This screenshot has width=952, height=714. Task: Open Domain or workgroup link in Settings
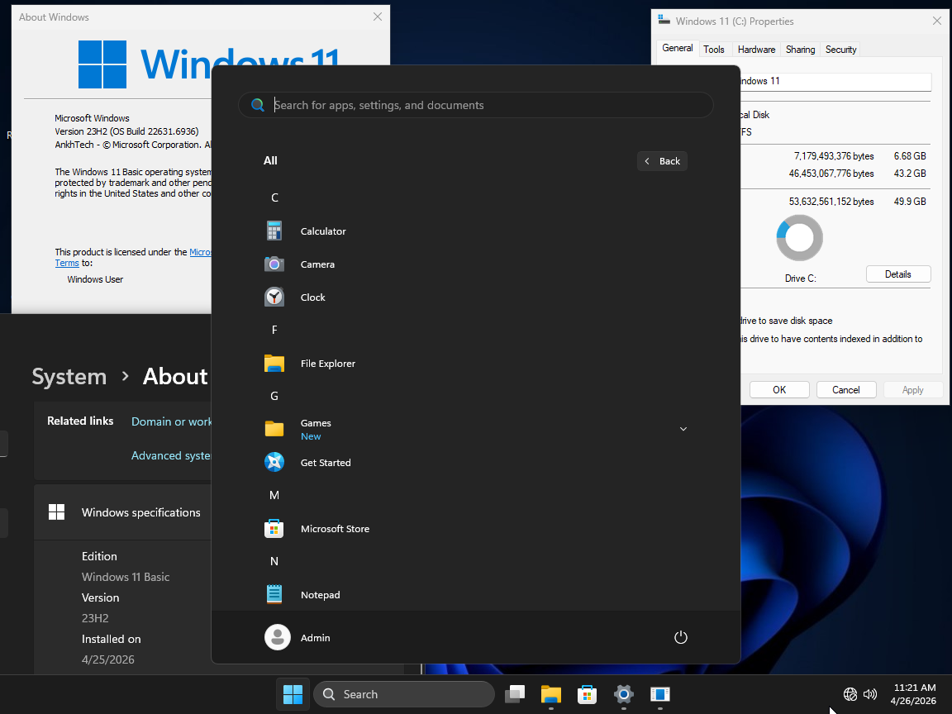(x=171, y=421)
